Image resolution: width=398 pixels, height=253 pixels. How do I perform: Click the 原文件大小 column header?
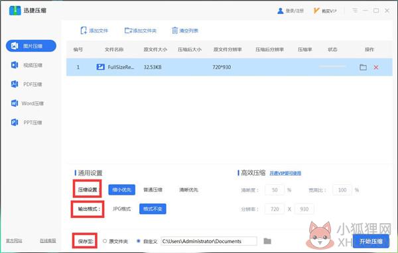pyautogui.click(x=155, y=50)
